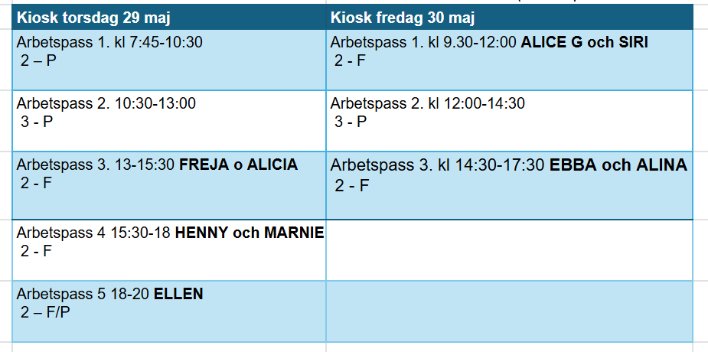Image resolution: width=708 pixels, height=352 pixels.
Task: Click the names "FREJA o ALICIA"
Action: [238, 165]
